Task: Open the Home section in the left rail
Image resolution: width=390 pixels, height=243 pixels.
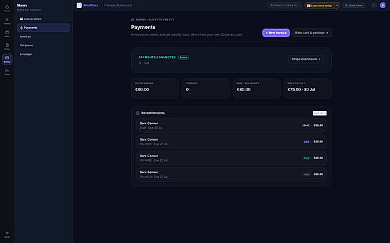Action: click(7, 9)
